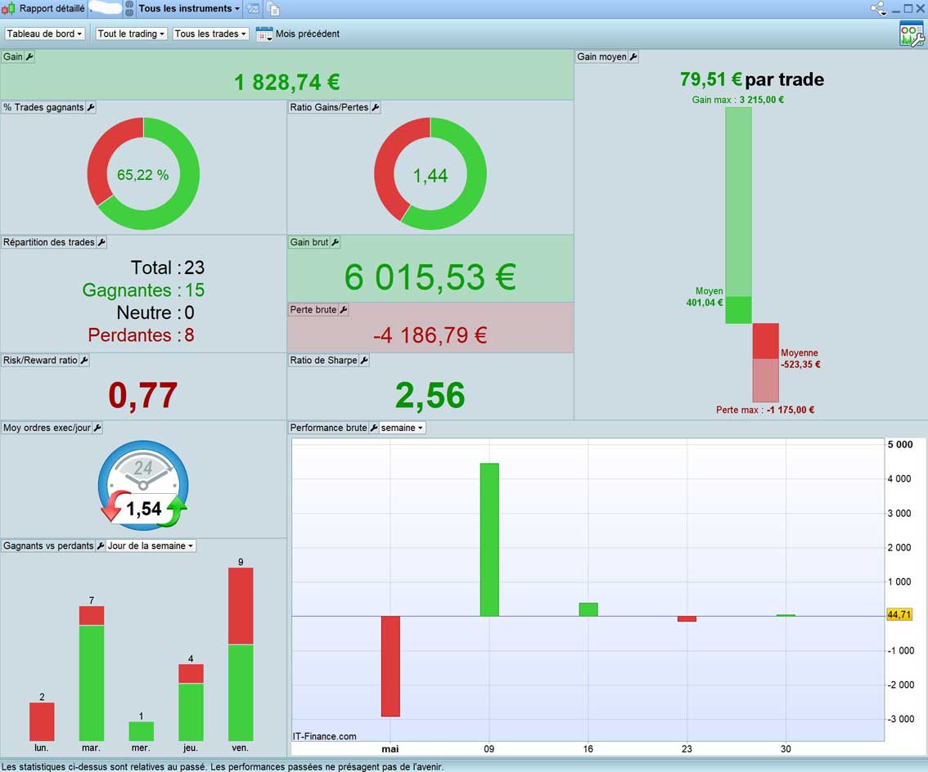Click the 79,51 € par trade text
The height and width of the screenshot is (772, 928).
click(751, 79)
